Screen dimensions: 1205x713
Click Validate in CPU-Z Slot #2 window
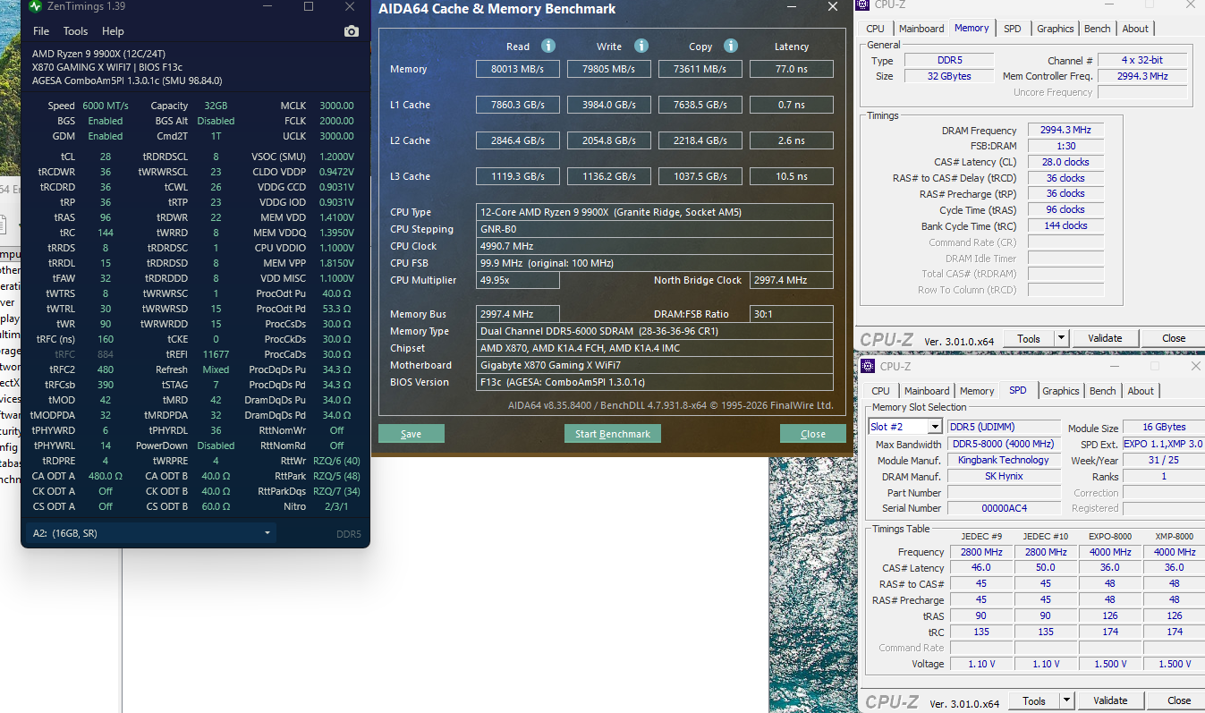(1110, 700)
